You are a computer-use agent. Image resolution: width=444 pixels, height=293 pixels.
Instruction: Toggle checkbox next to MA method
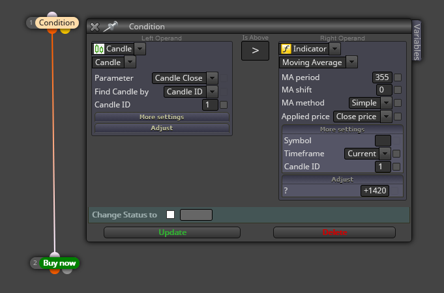pyautogui.click(x=398, y=103)
